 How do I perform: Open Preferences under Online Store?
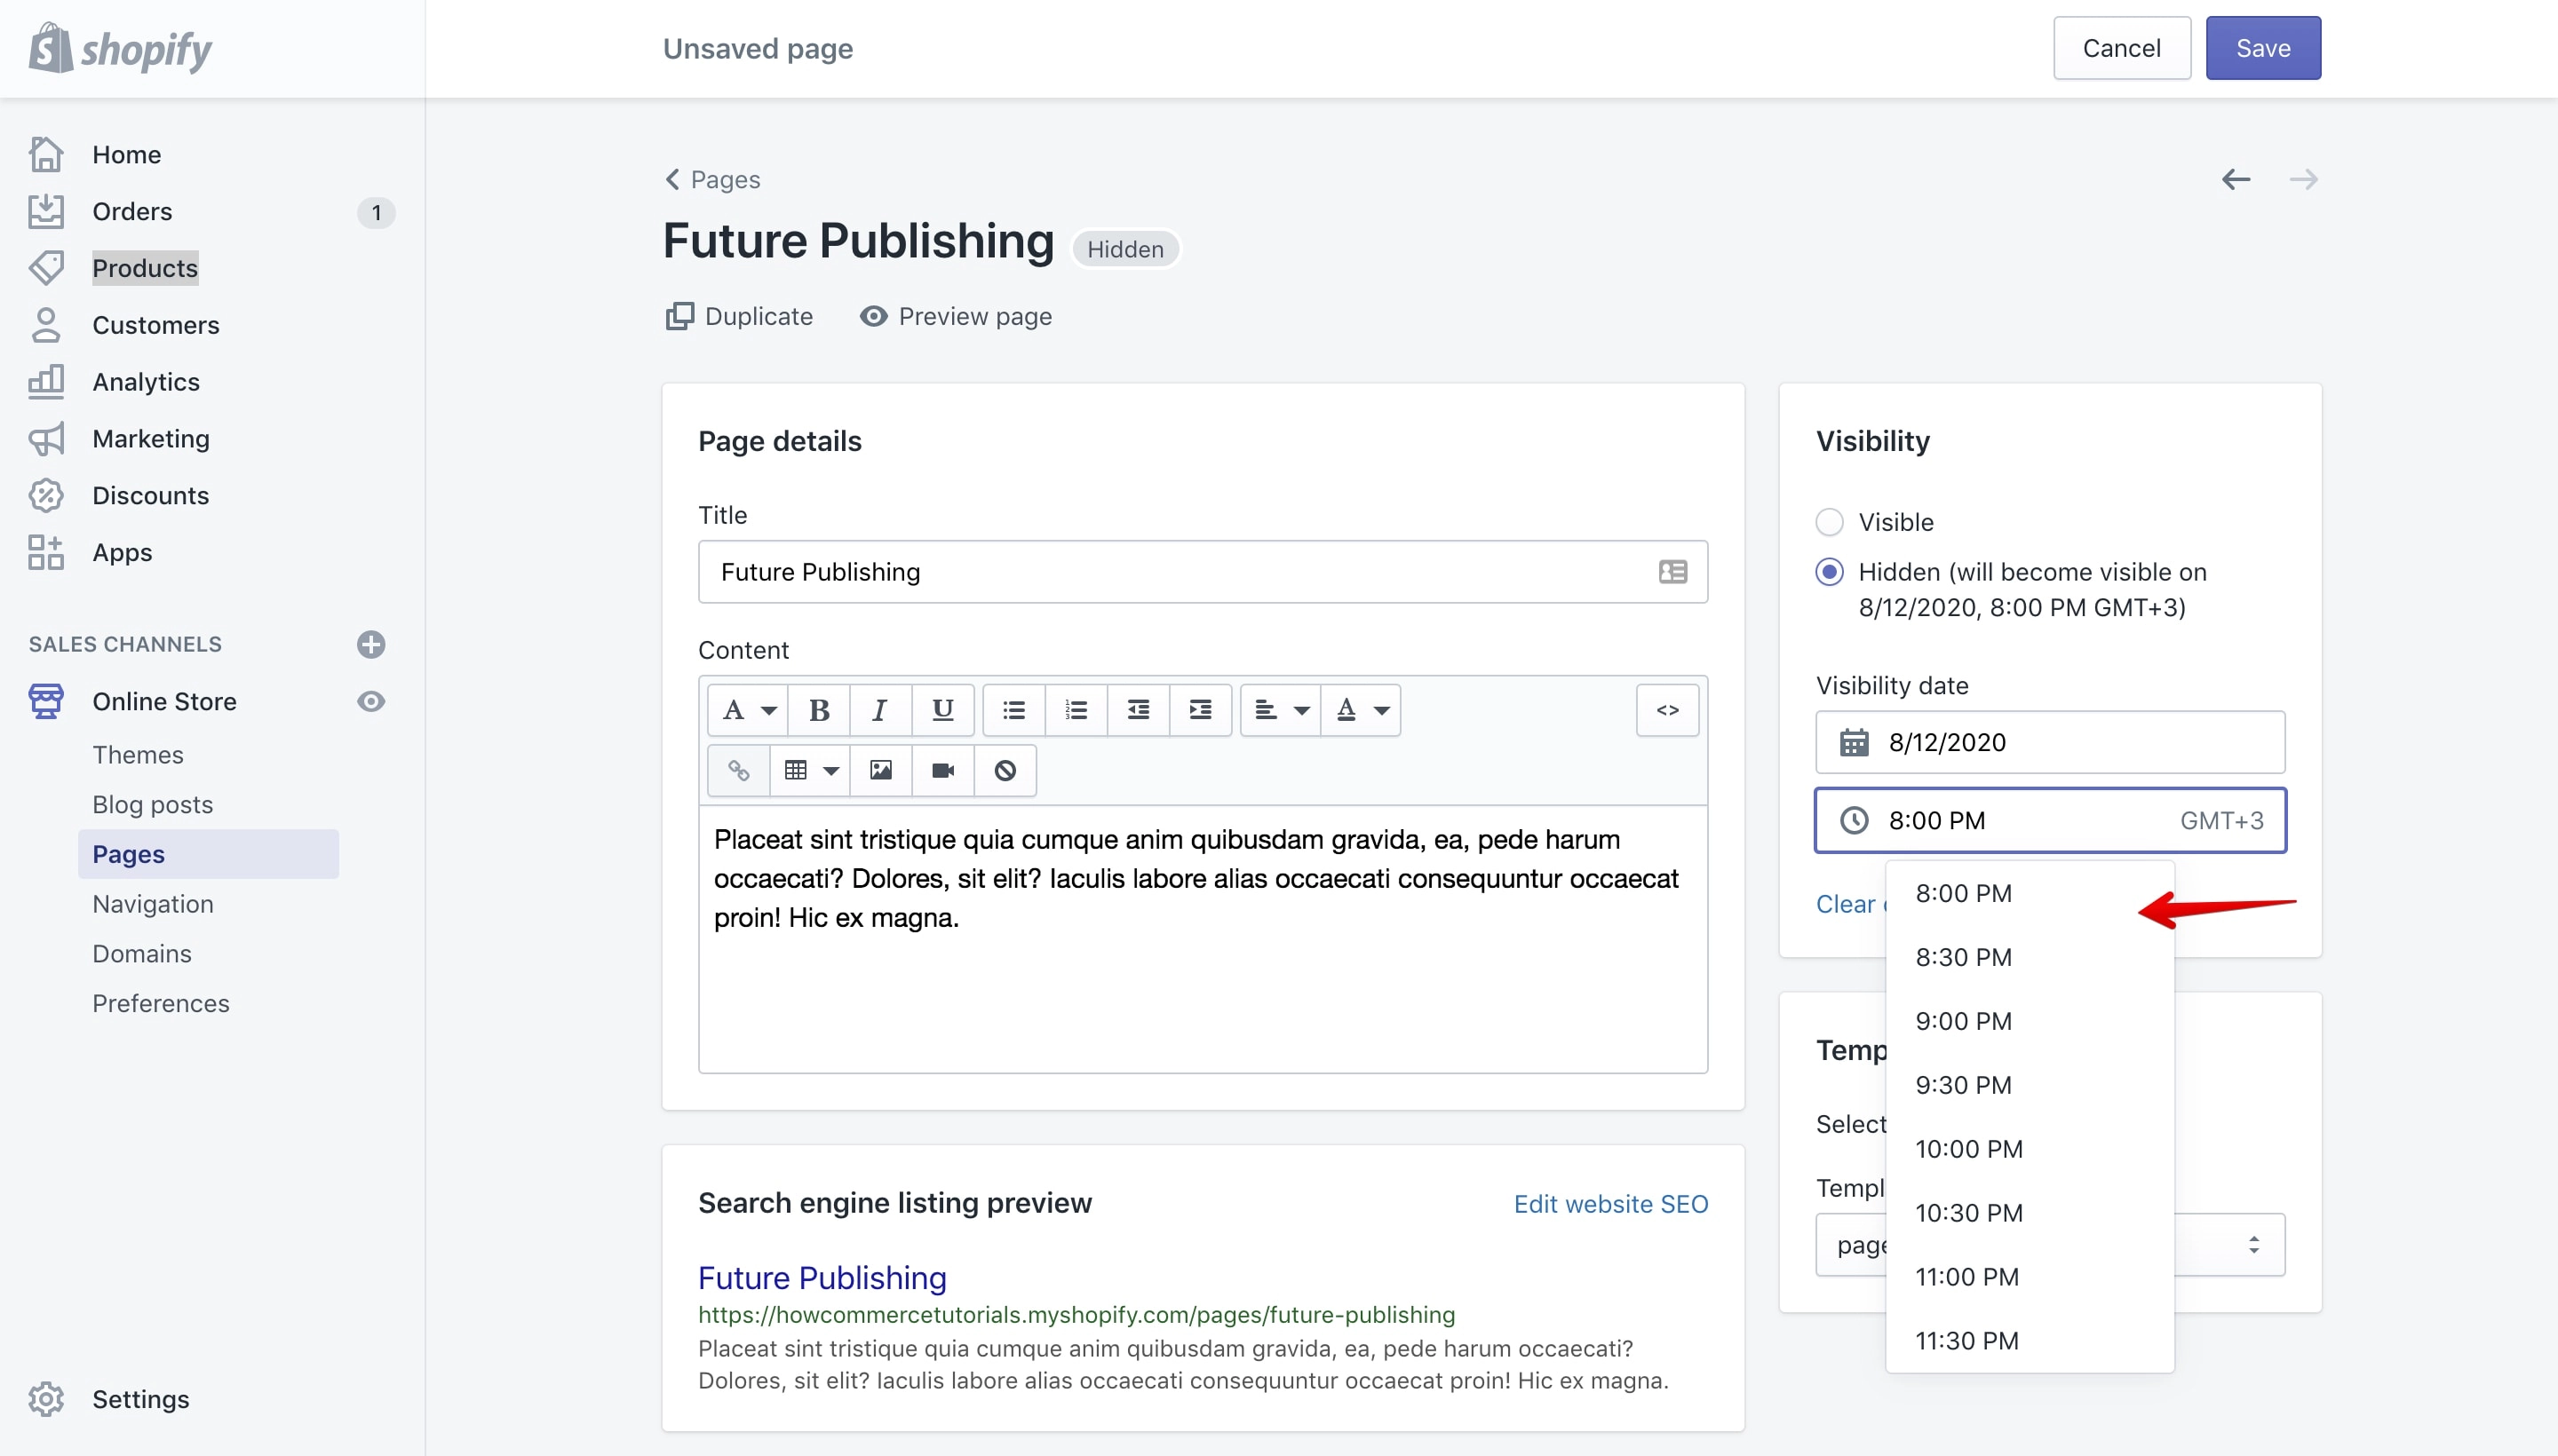pyautogui.click(x=161, y=1003)
